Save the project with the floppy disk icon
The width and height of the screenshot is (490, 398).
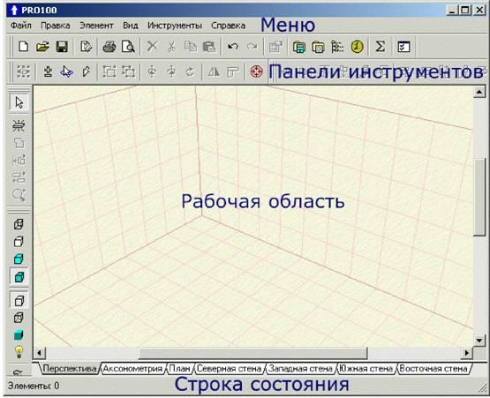(62, 47)
